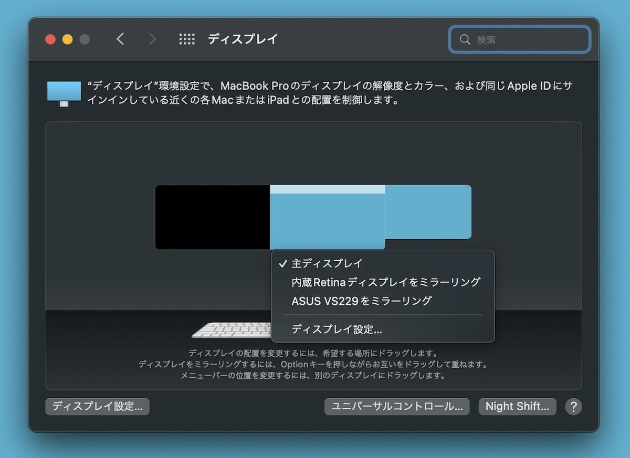Choose 内蔵Retinaディスプレイをミラーリング
This screenshot has width=630, height=458.
click(383, 282)
